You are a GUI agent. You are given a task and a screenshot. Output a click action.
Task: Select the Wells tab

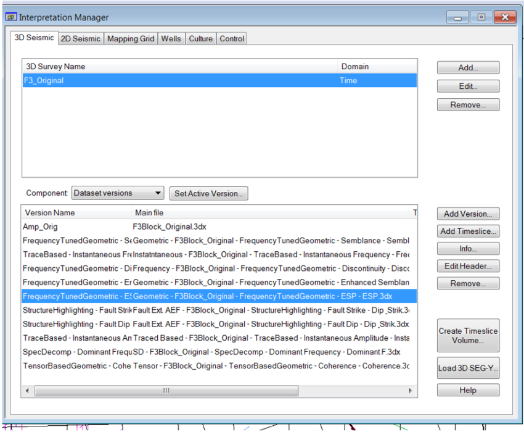[171, 38]
